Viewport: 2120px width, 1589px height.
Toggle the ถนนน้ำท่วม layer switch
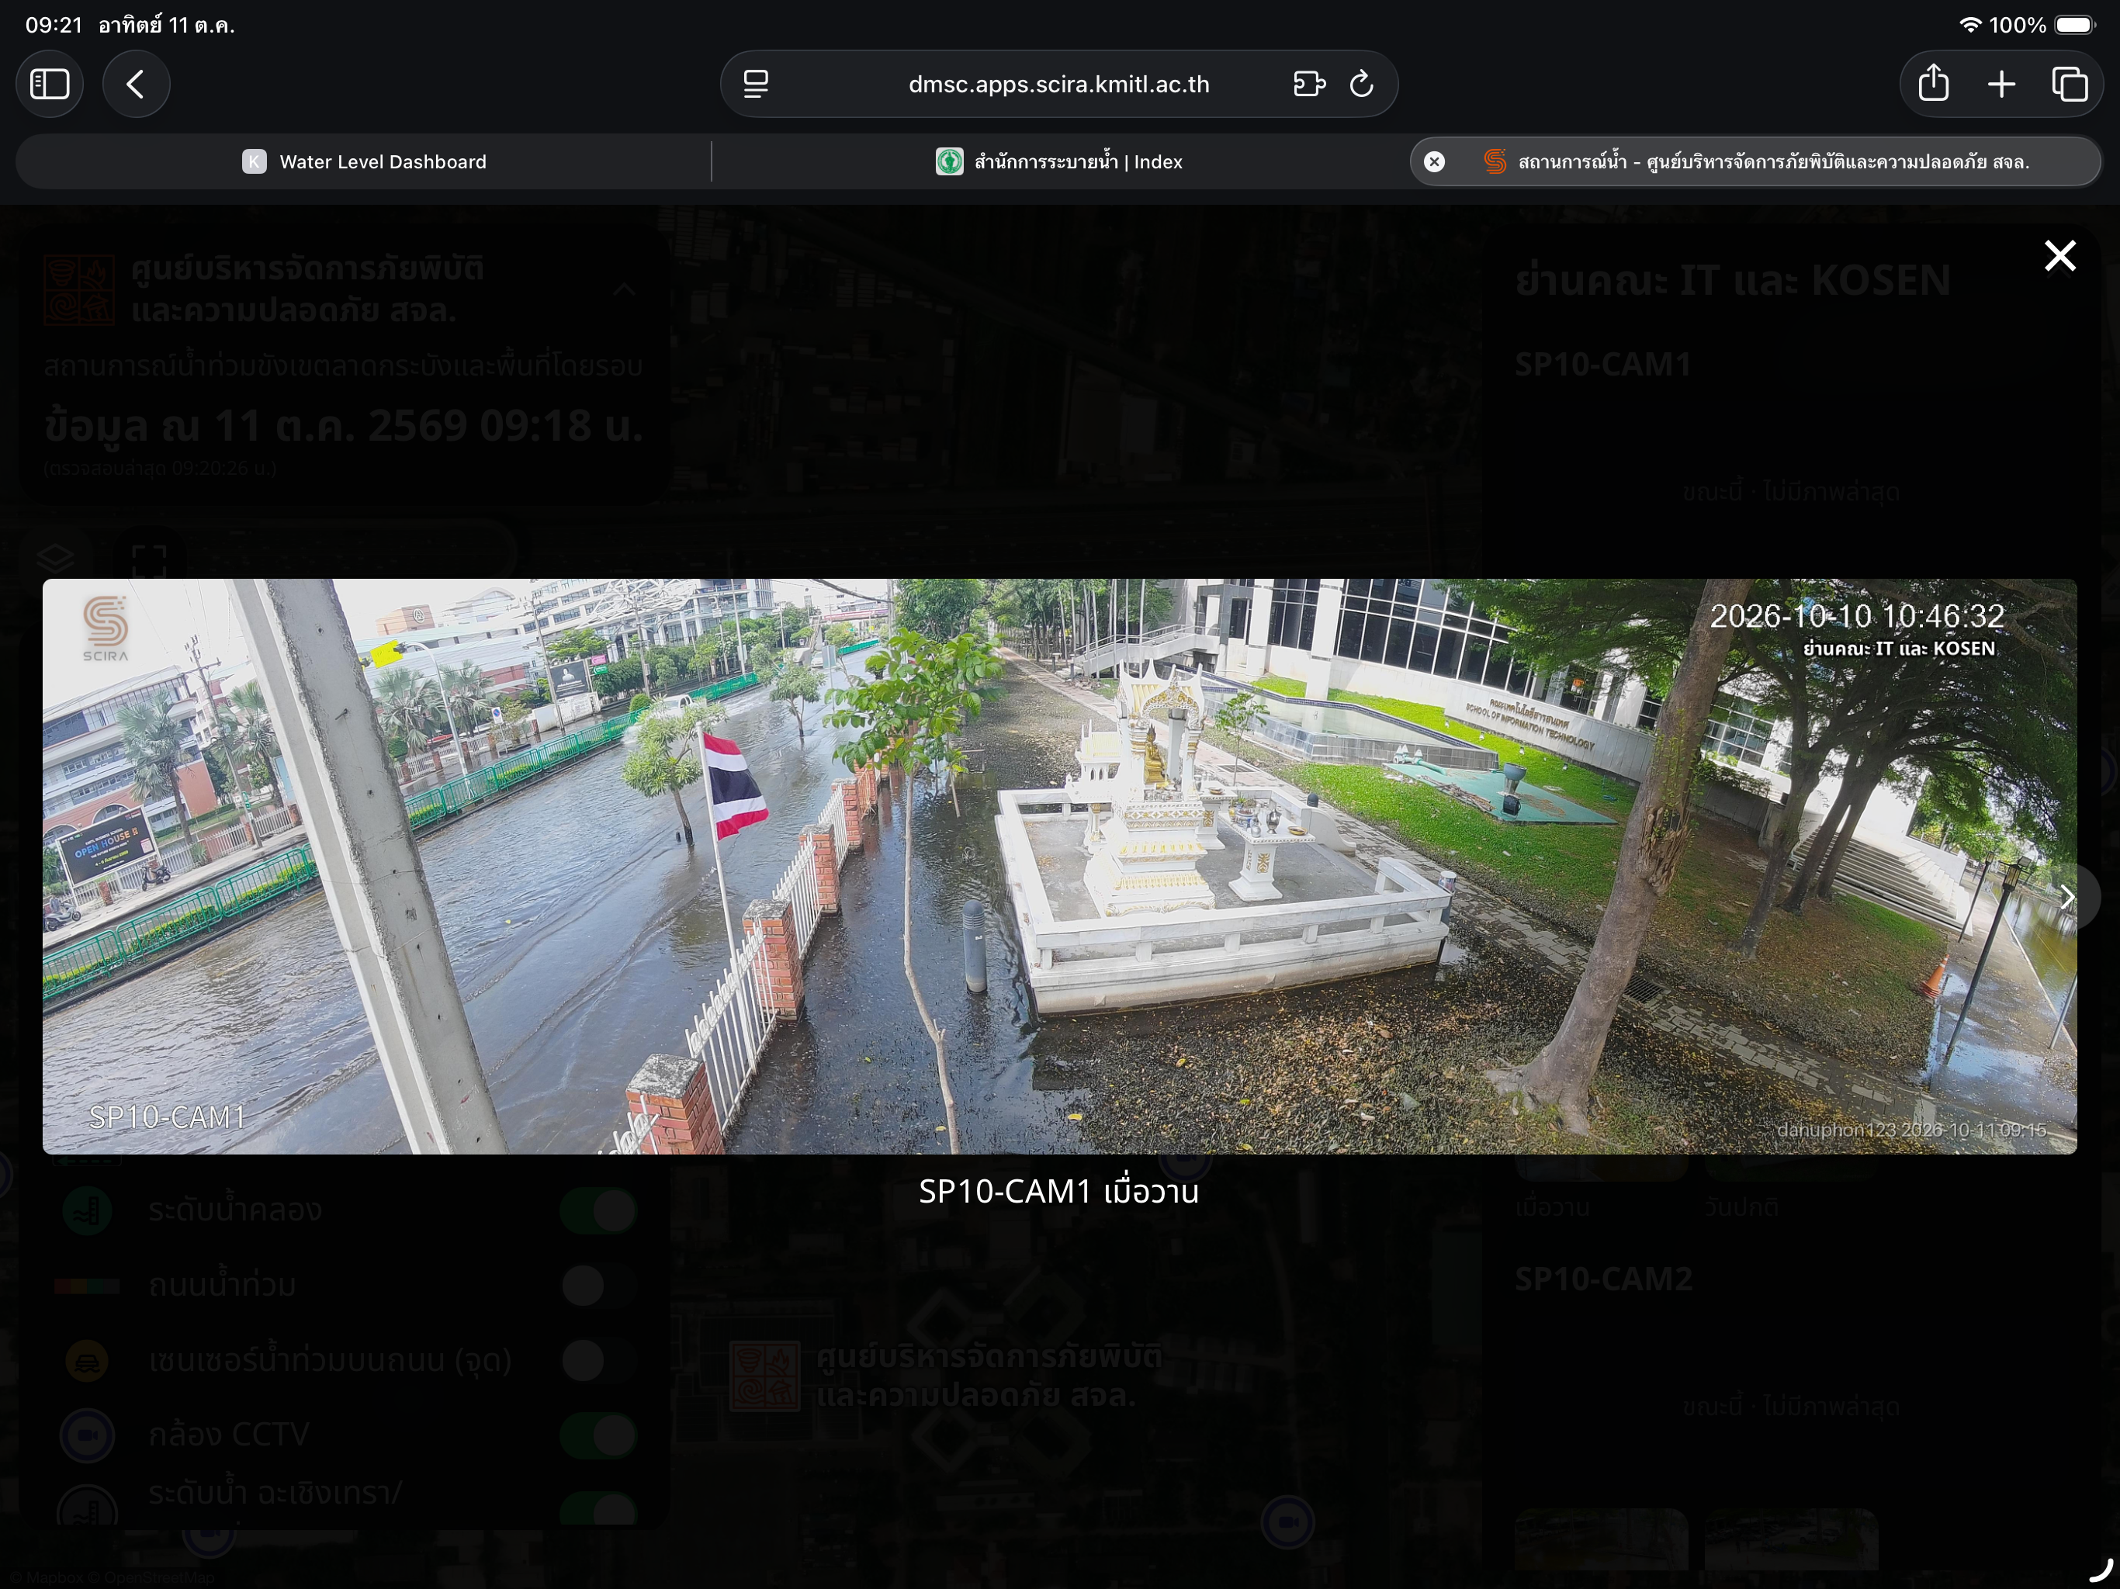tap(598, 1285)
